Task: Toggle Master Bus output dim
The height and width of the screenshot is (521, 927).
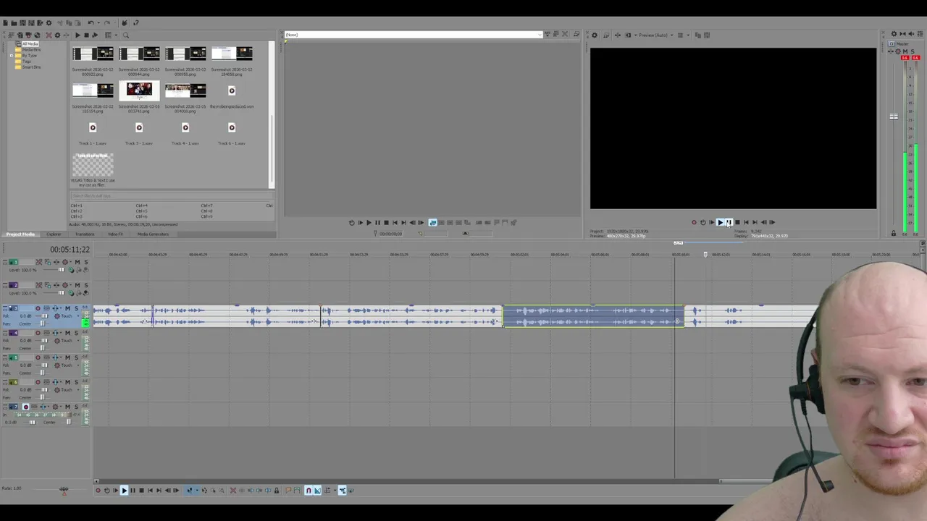Action: (911, 33)
